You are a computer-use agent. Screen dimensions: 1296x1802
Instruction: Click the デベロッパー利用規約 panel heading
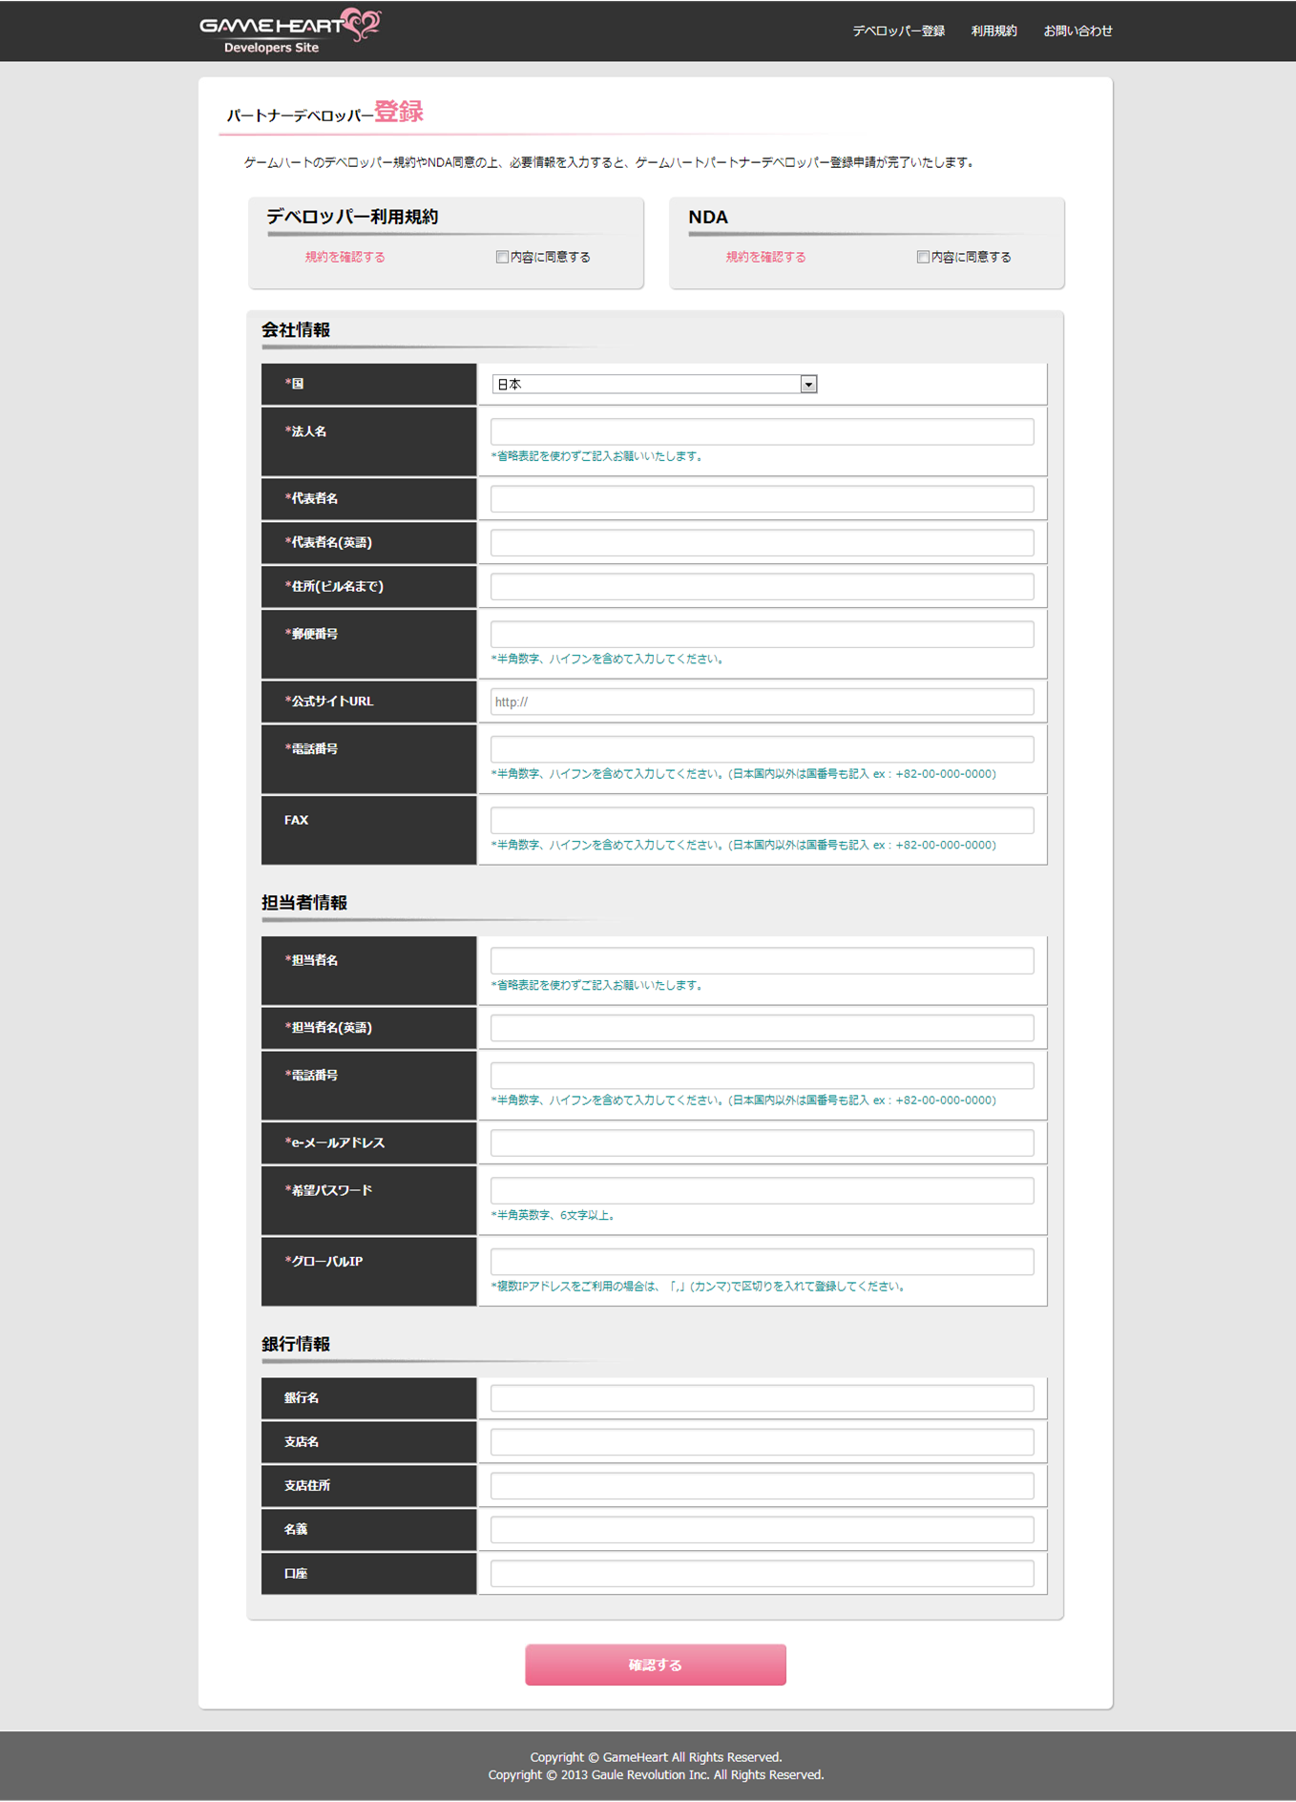coord(352,217)
